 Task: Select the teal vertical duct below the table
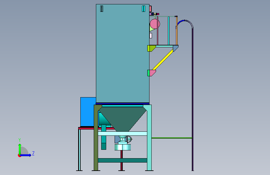pyautogui.click(x=104, y=137)
